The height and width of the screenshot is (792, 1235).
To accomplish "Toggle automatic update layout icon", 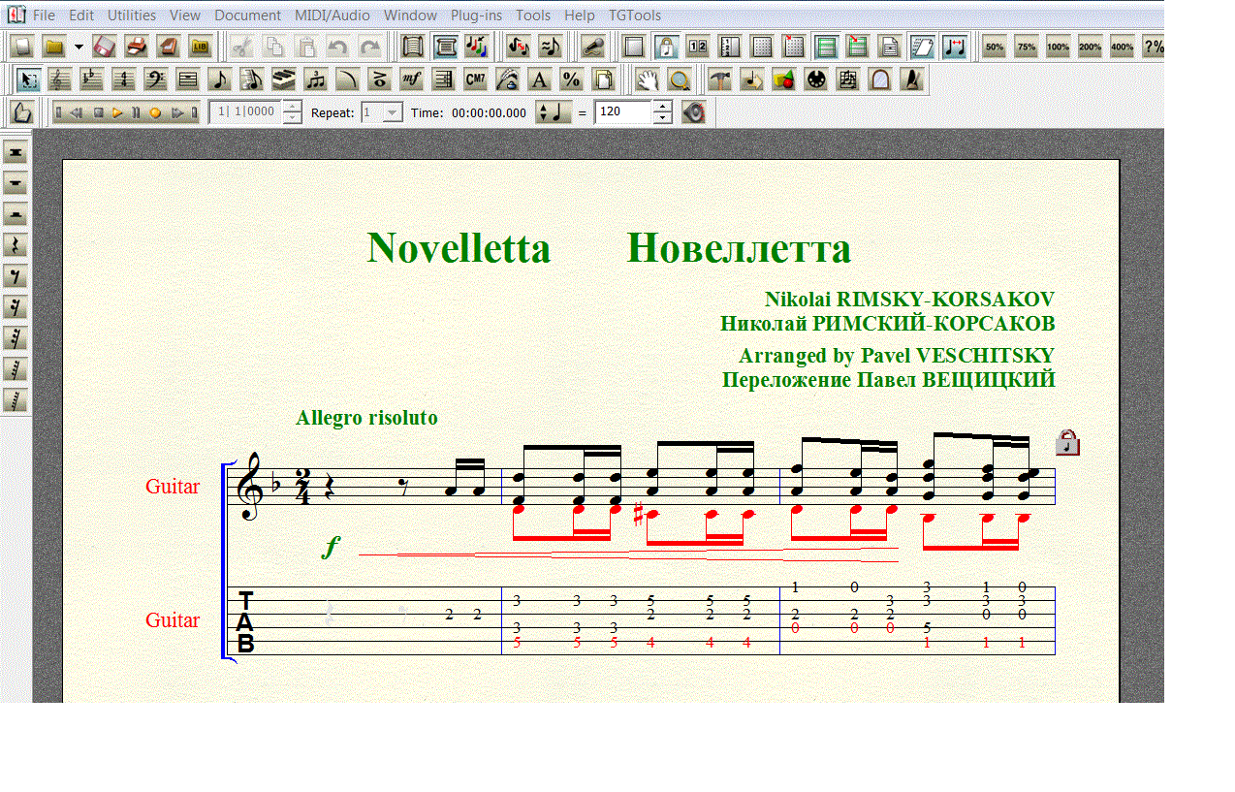I will (922, 47).
